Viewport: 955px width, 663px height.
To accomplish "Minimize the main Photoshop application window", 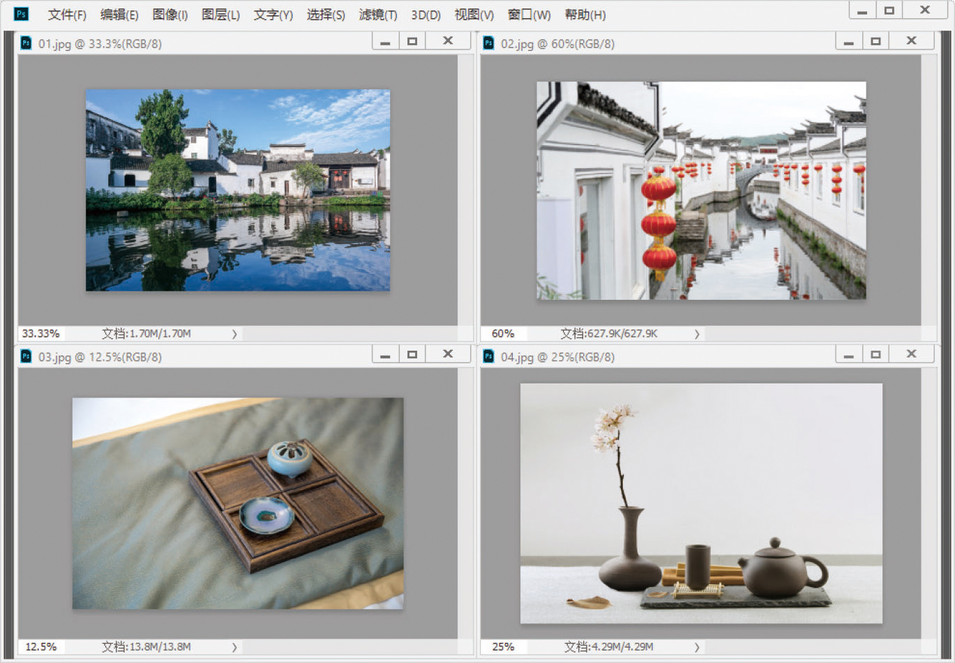I will point(862,10).
